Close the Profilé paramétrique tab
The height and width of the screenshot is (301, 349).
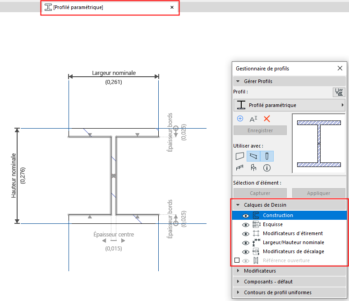(172, 7)
